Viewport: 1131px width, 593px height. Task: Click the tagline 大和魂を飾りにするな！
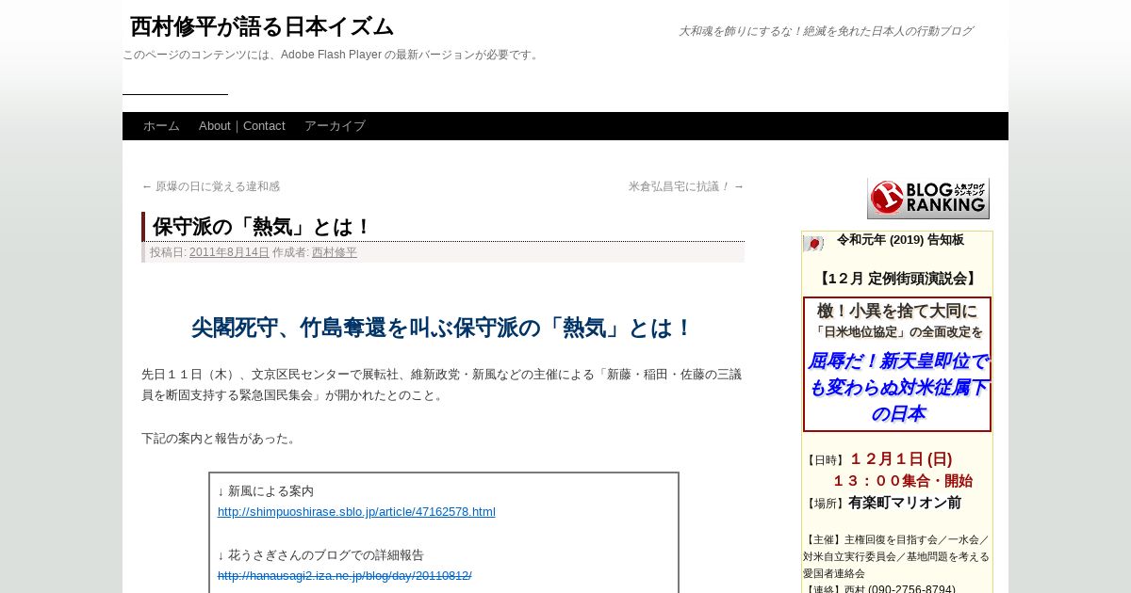point(825,31)
